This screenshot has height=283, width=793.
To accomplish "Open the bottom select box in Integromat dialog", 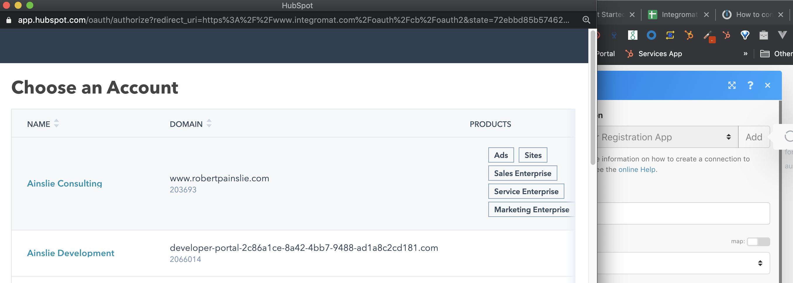I will coord(683,263).
